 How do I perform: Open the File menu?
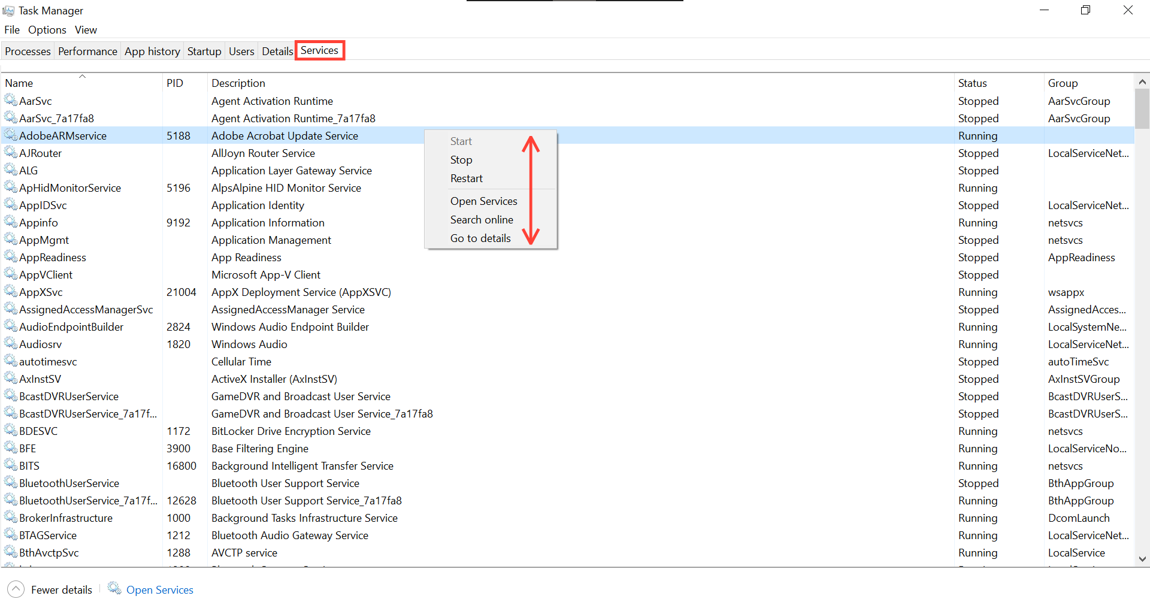click(x=11, y=29)
